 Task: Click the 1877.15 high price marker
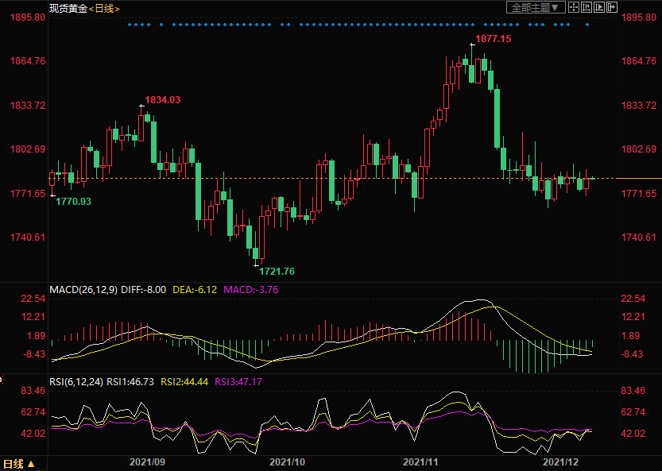pyautogui.click(x=493, y=38)
